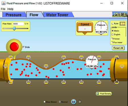Select English units radio button

tap(113, 34)
